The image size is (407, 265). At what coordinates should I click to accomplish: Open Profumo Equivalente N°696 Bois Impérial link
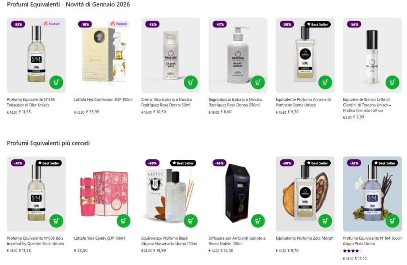click(x=35, y=241)
